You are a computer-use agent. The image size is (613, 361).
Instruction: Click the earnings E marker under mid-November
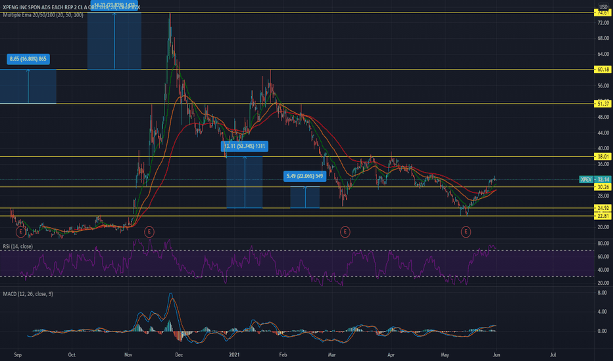149,232
